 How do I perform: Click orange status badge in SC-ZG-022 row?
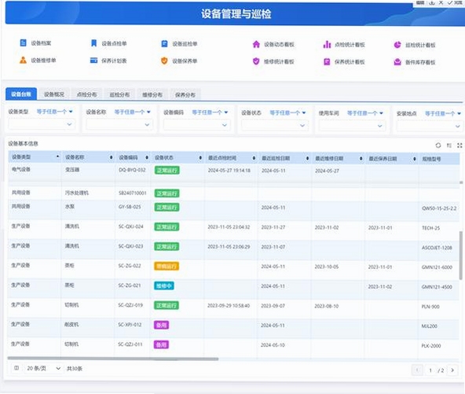click(167, 267)
